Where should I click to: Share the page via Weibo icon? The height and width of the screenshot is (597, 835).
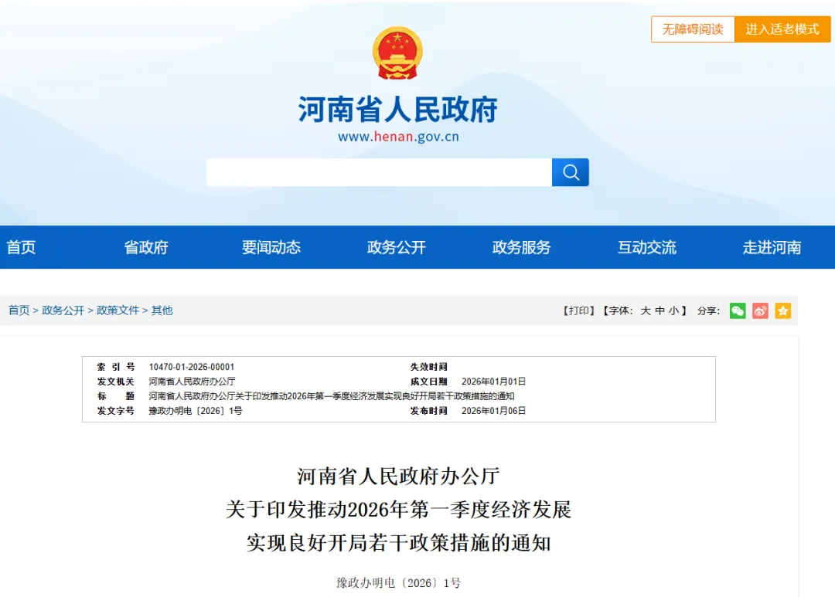pos(760,310)
